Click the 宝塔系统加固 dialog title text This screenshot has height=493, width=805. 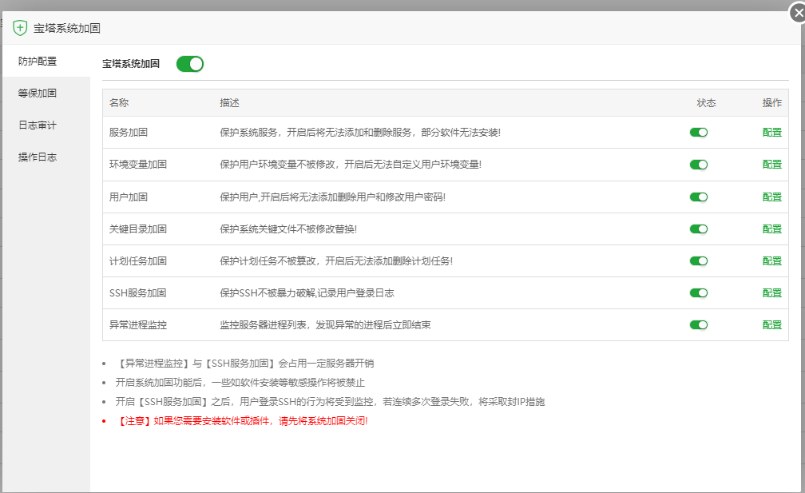click(x=67, y=28)
